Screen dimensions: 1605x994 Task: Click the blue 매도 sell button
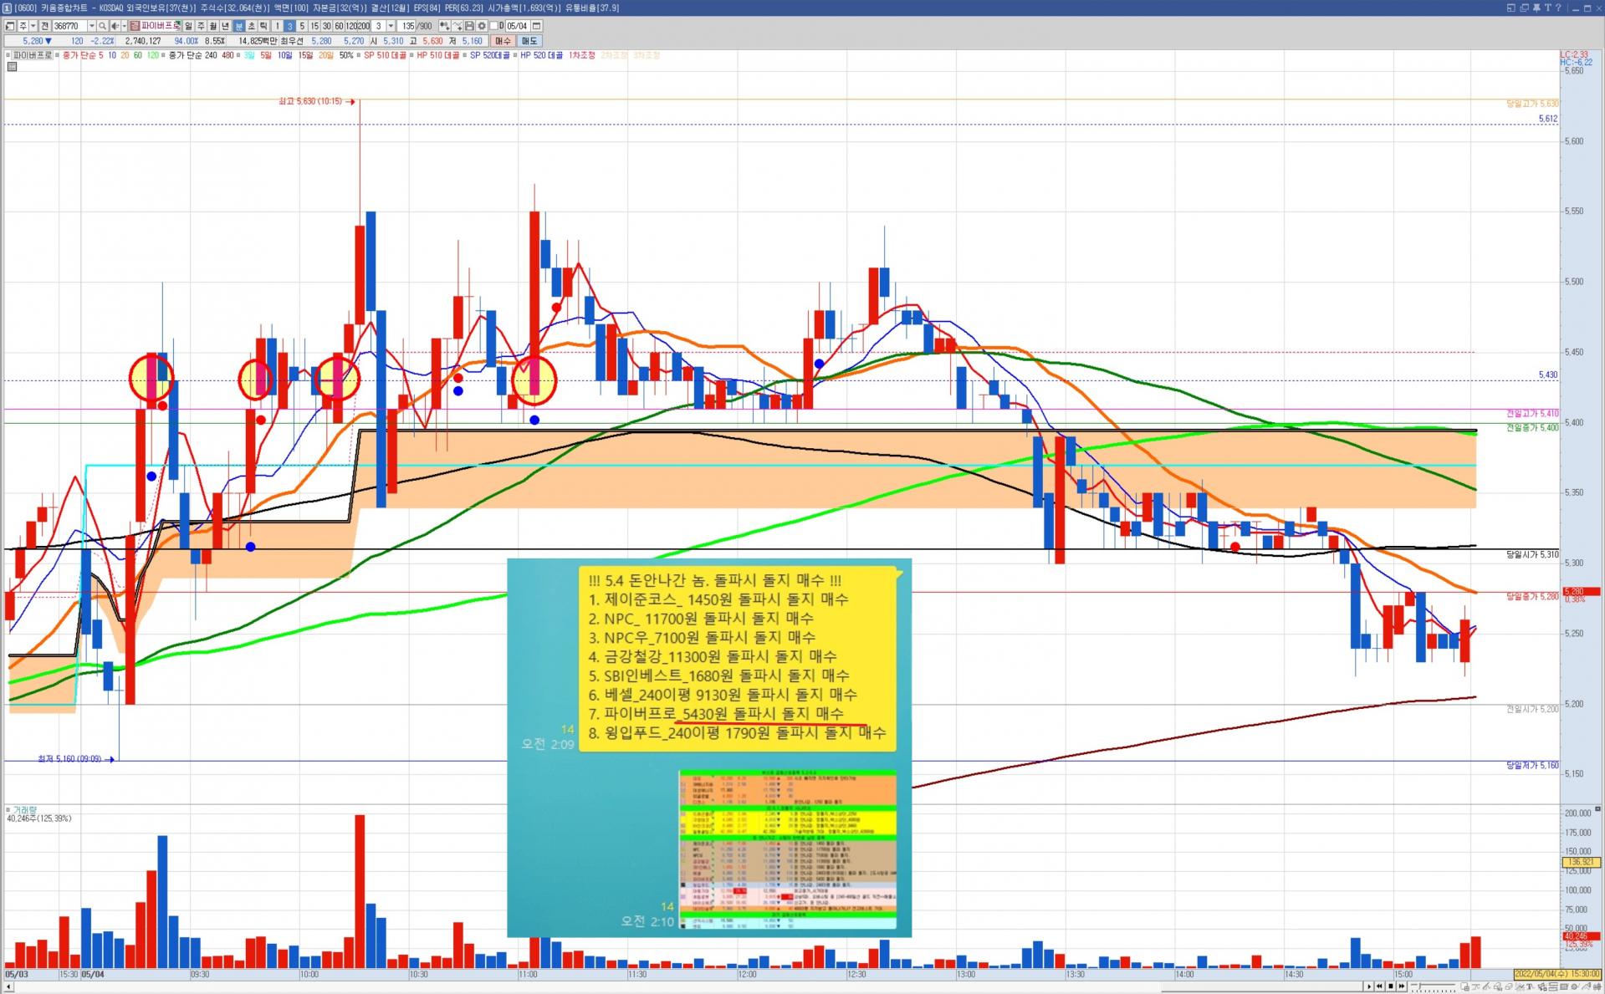[x=529, y=41]
